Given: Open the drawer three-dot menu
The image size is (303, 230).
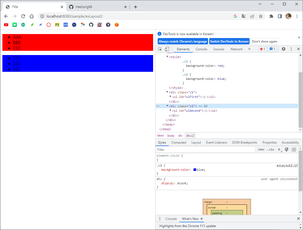Looking at the screenshot, I should tap(160, 219).
